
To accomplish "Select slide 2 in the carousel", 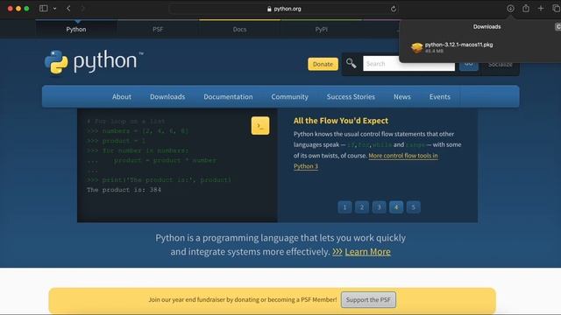I will click(x=362, y=207).
